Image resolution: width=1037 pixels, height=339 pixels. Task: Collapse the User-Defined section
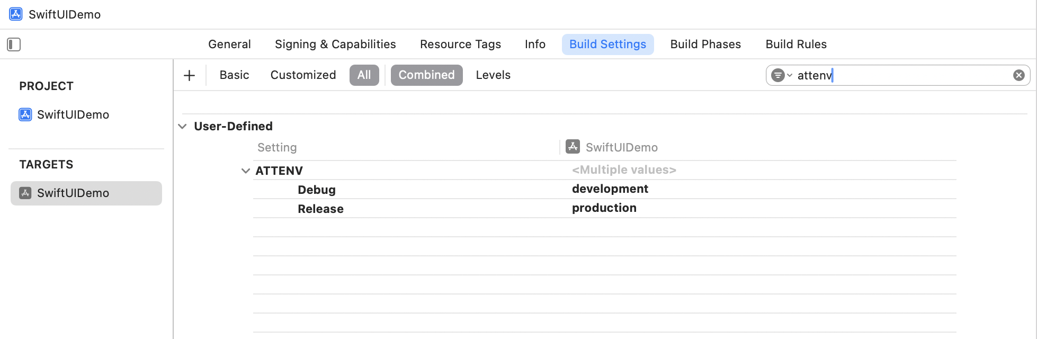[x=182, y=126]
